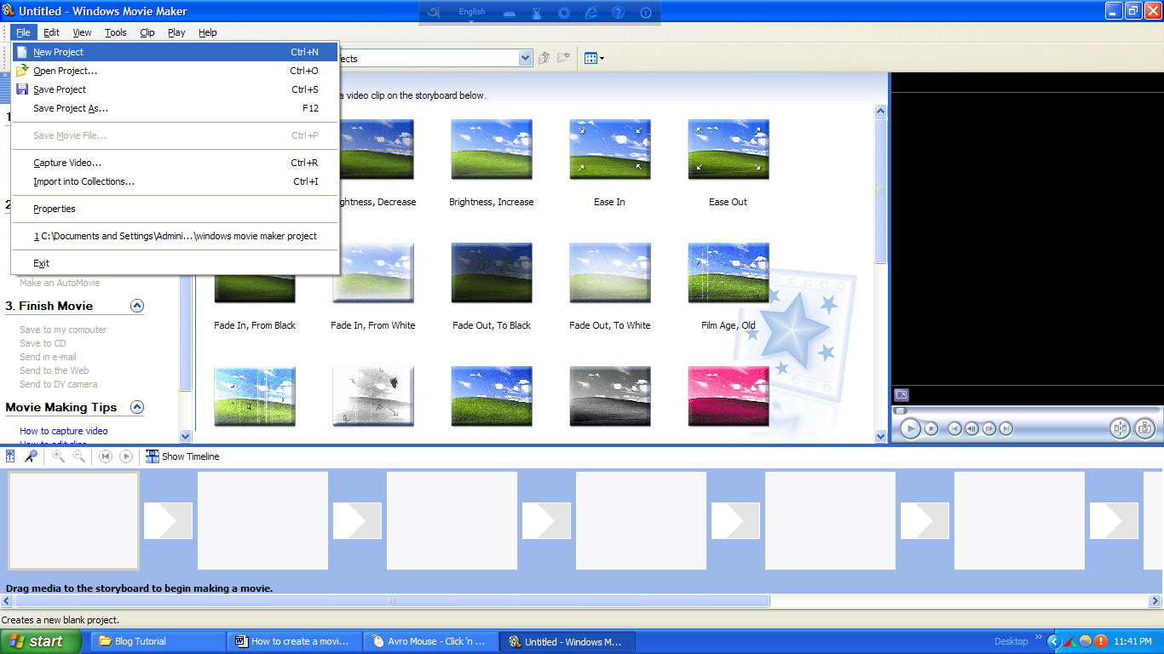Click the Send to DV camera link
This screenshot has height=654, width=1164.
(59, 384)
